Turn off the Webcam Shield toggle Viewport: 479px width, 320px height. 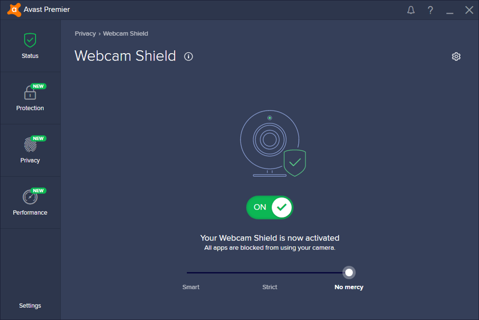(x=270, y=207)
